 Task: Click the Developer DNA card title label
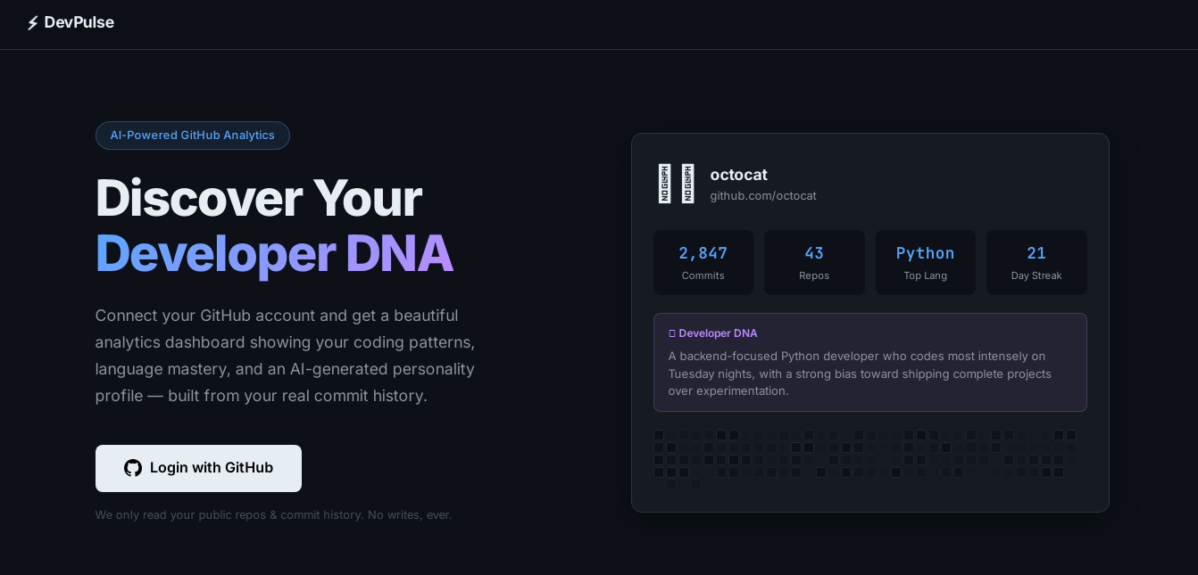coord(718,333)
